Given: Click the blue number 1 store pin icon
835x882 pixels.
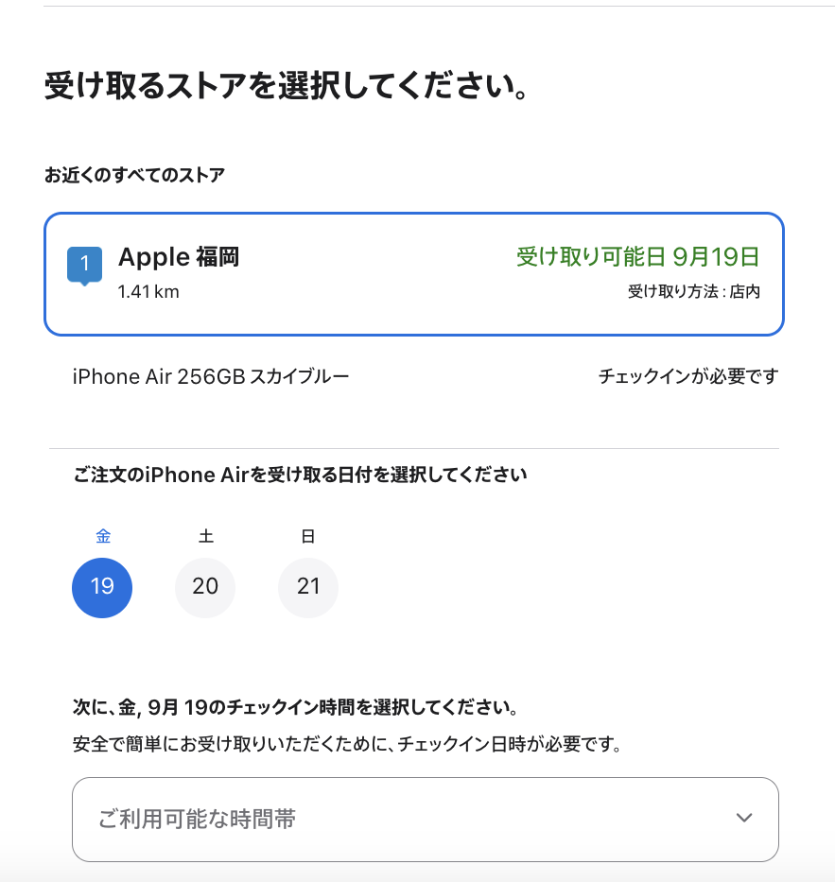Looking at the screenshot, I should click(x=84, y=266).
